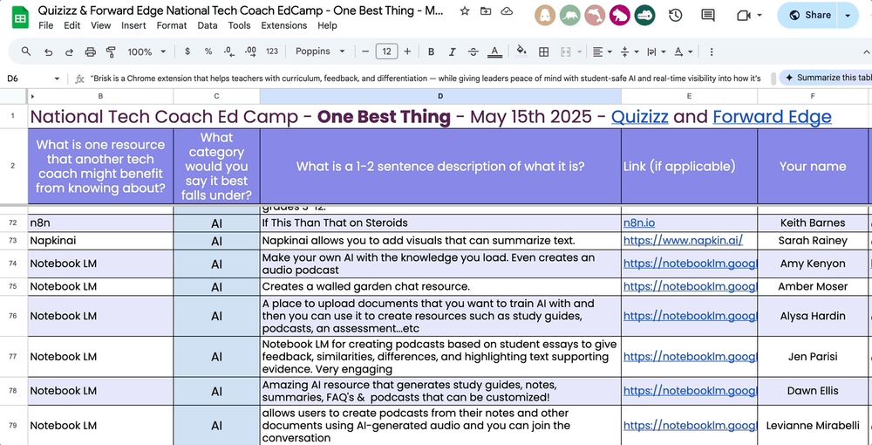872x445 pixels.
Task: Open horizontal align dropdown
Action: tap(602, 51)
